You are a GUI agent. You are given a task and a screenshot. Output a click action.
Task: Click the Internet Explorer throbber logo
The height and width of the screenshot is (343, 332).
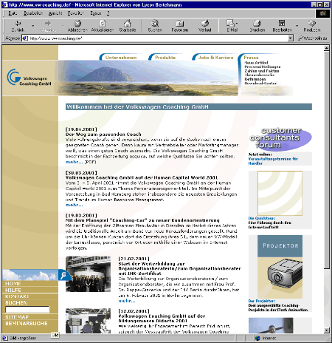tap(322, 13)
